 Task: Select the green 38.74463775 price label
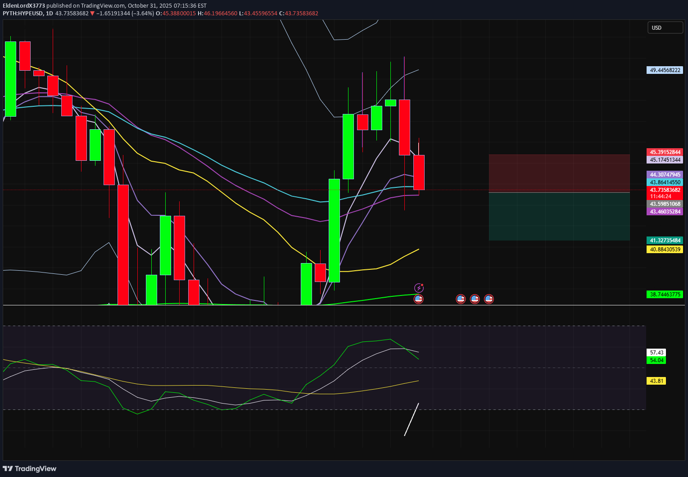click(x=665, y=295)
